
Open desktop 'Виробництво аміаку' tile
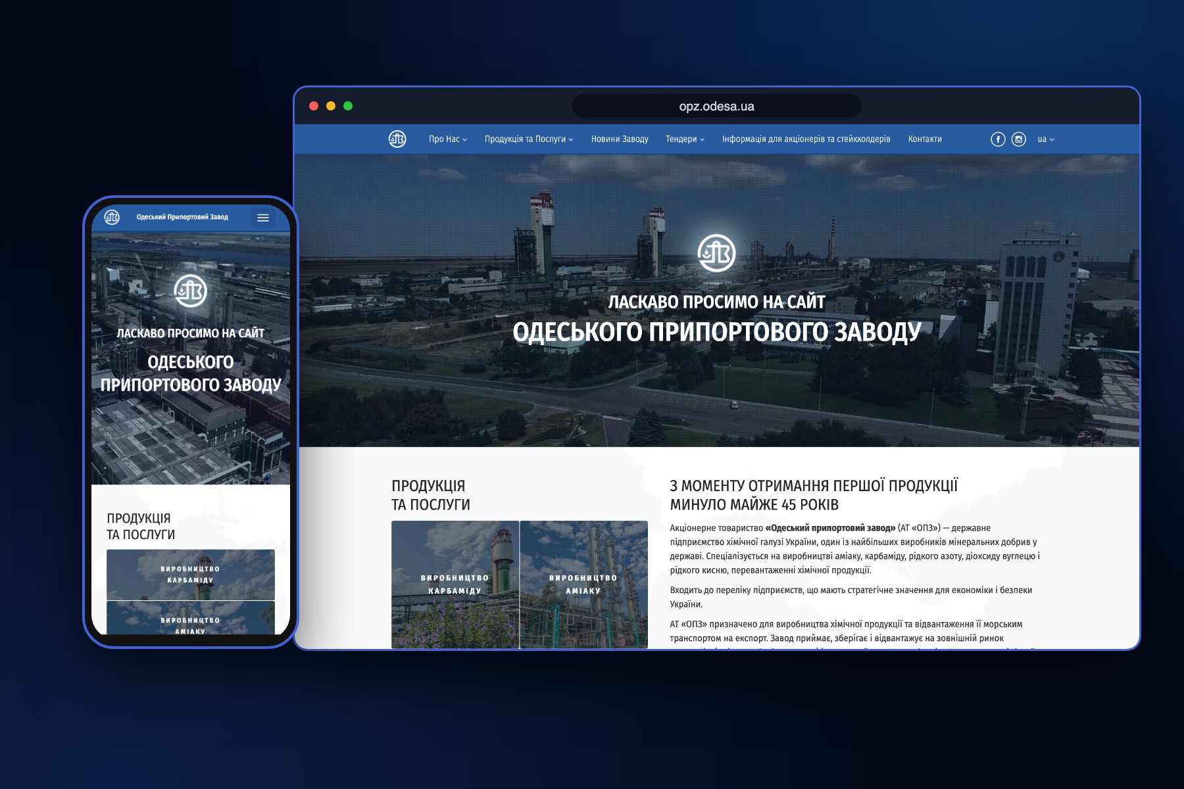pos(584,585)
